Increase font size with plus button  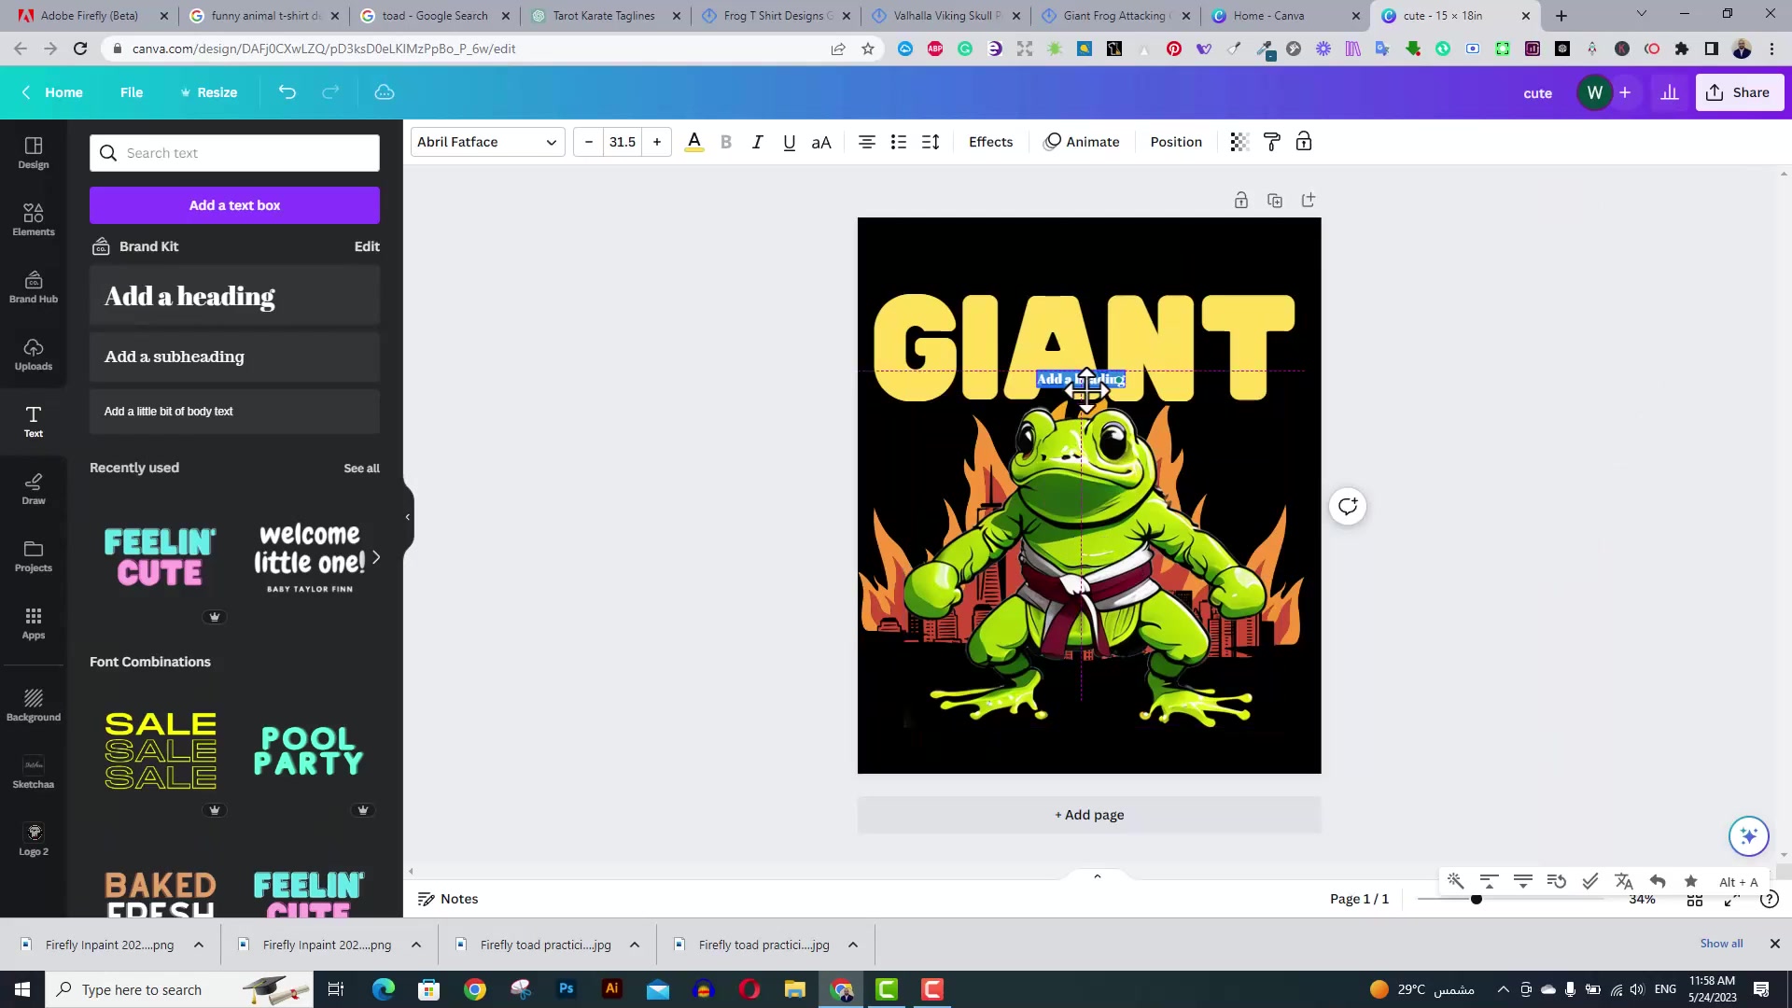tap(657, 142)
